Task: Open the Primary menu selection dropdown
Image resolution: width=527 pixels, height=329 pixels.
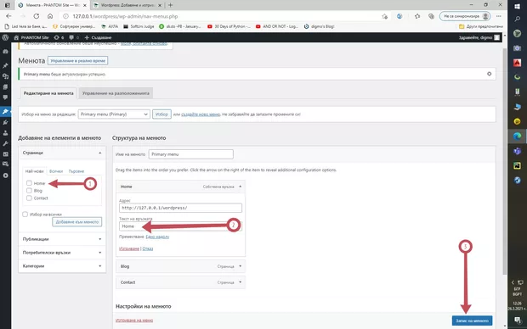Action: (x=114, y=114)
